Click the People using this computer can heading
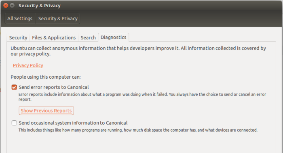283x153 pixels. point(46,77)
